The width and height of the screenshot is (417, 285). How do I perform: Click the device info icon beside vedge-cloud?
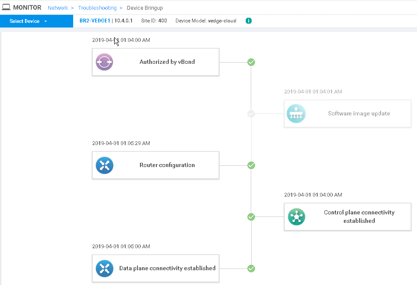249,21
